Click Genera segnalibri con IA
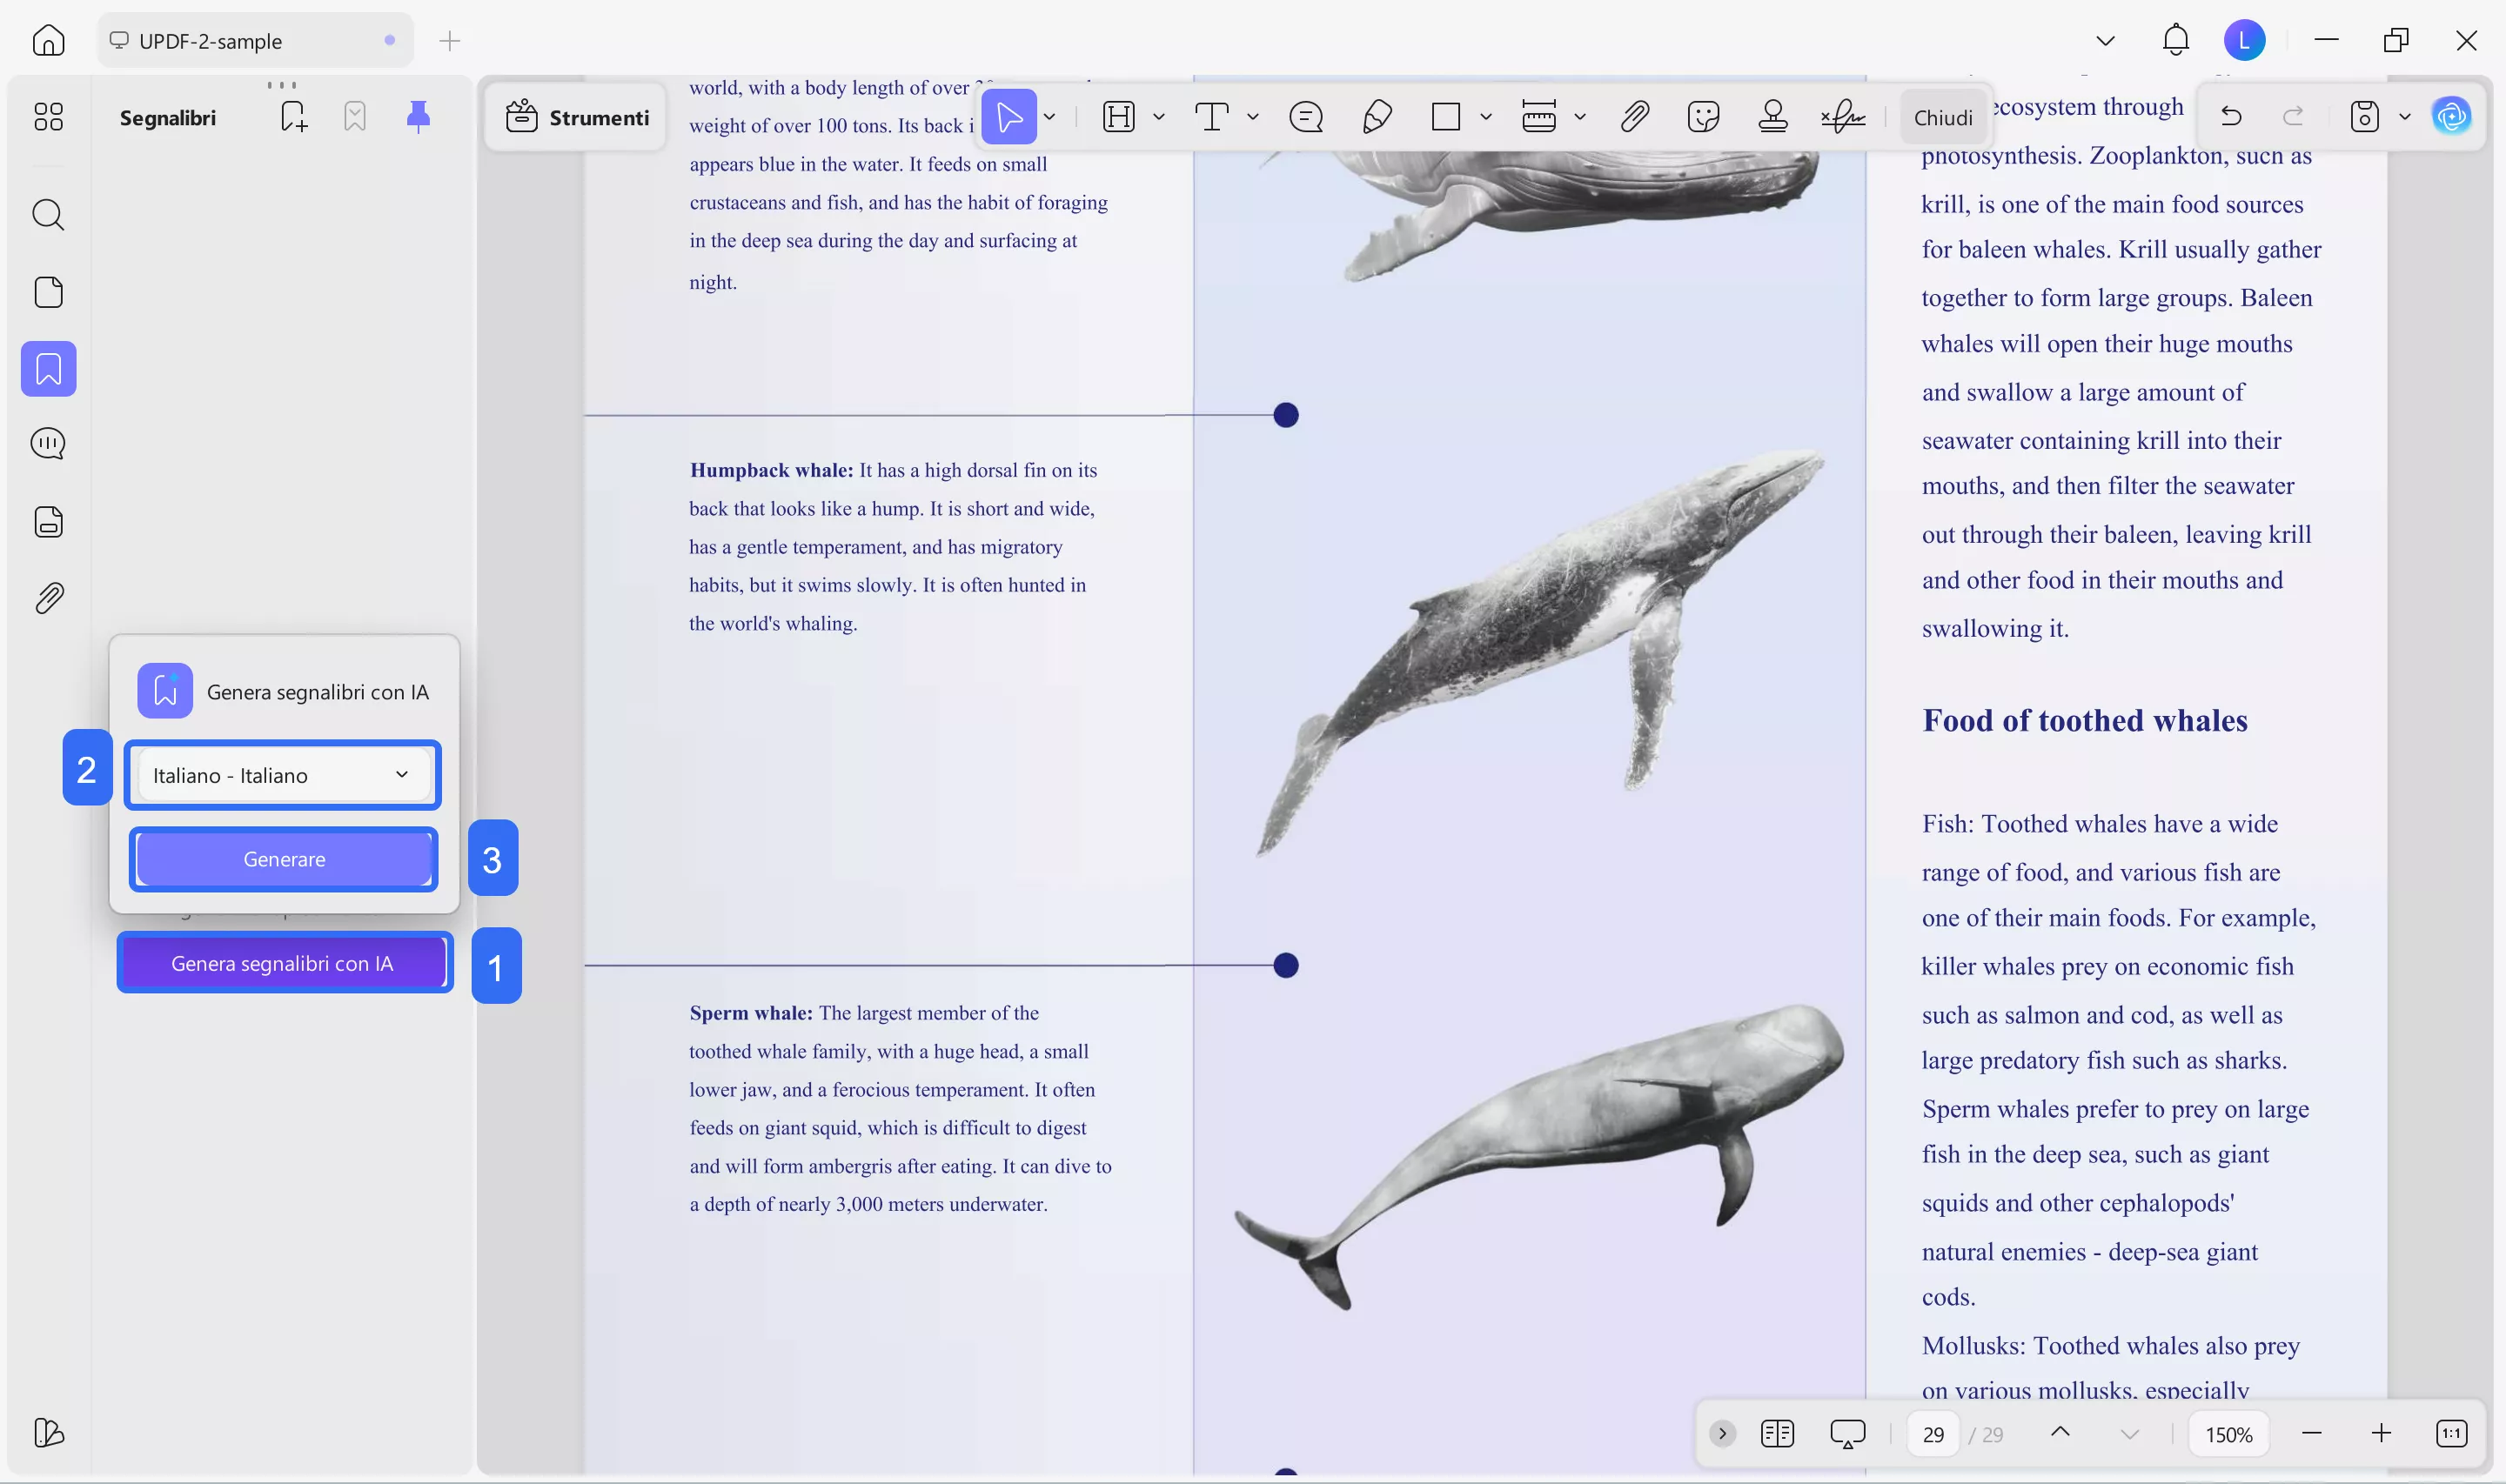The image size is (2506, 1484). pyautogui.click(x=284, y=963)
